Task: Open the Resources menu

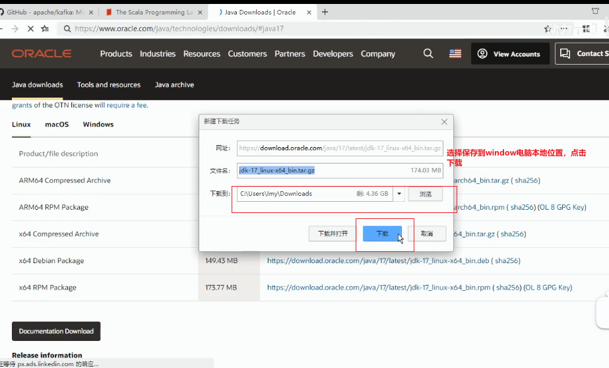Action: click(x=202, y=53)
